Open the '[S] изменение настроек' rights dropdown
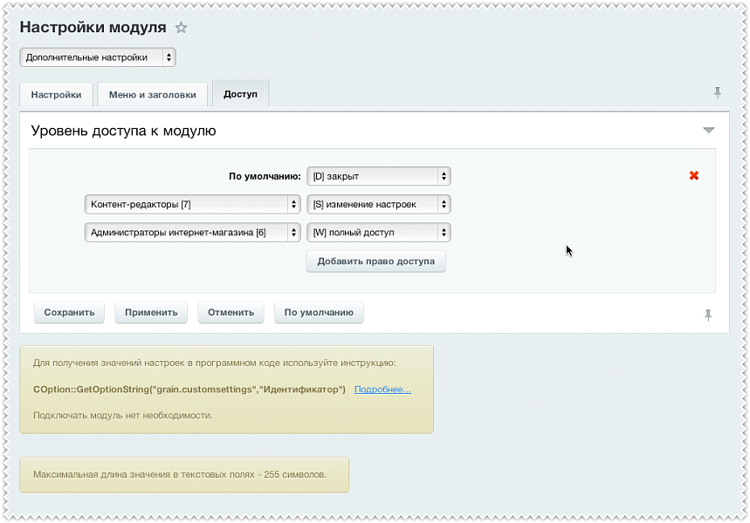 point(378,205)
